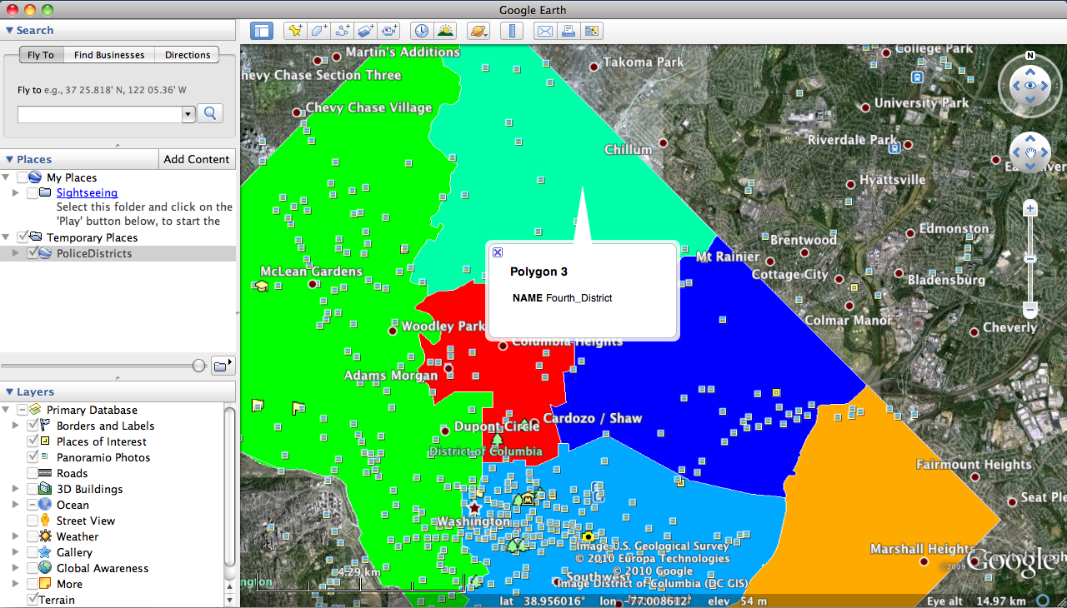Enable the Roads layer checkbox

click(33, 473)
